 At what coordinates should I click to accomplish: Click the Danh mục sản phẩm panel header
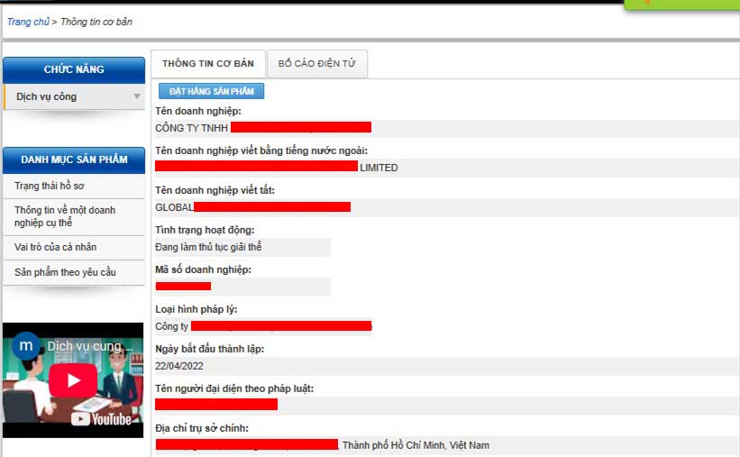pos(74,160)
